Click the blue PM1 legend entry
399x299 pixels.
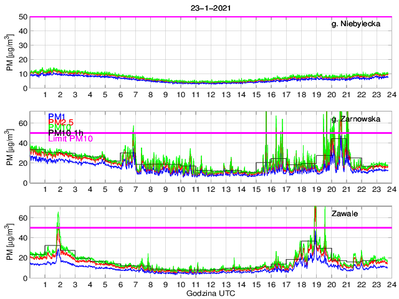point(56,116)
